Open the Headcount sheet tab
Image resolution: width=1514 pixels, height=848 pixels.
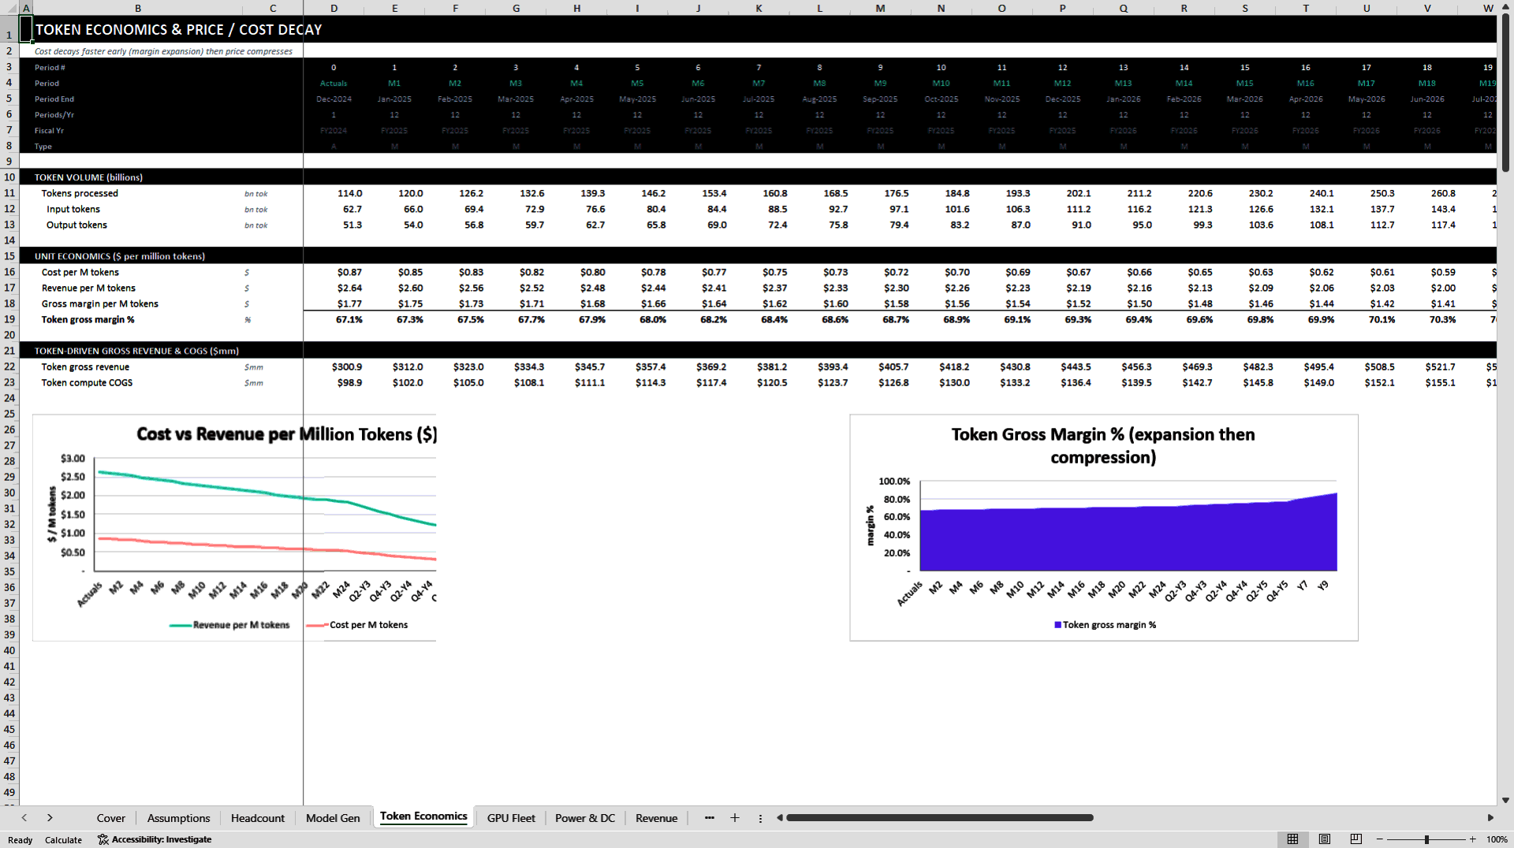257,818
